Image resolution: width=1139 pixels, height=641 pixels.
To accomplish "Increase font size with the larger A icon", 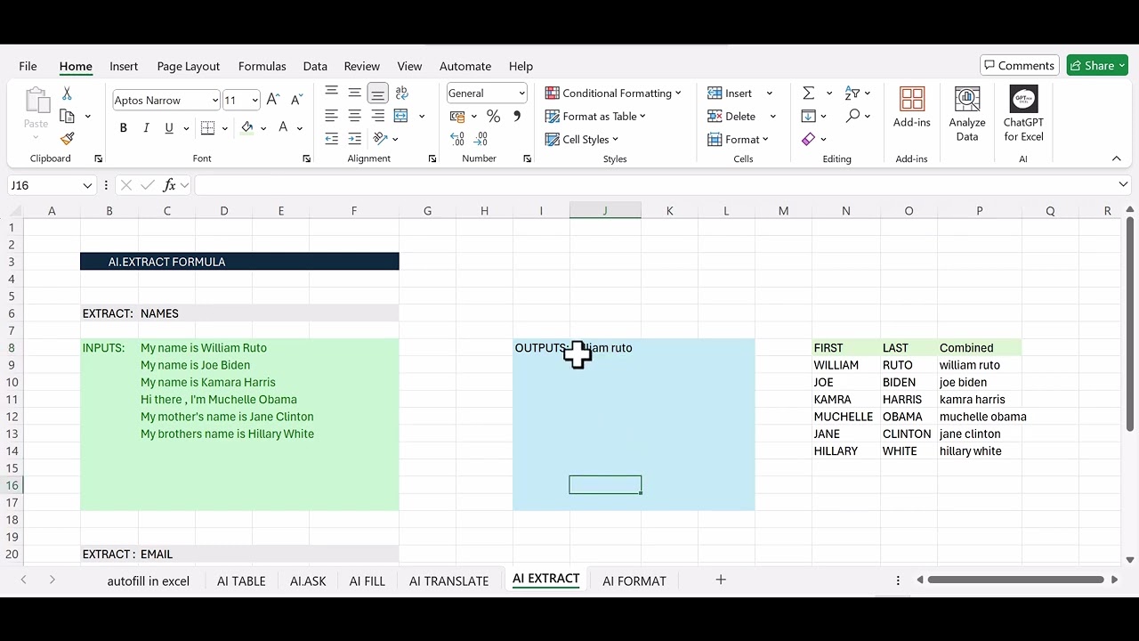I will click(x=273, y=100).
